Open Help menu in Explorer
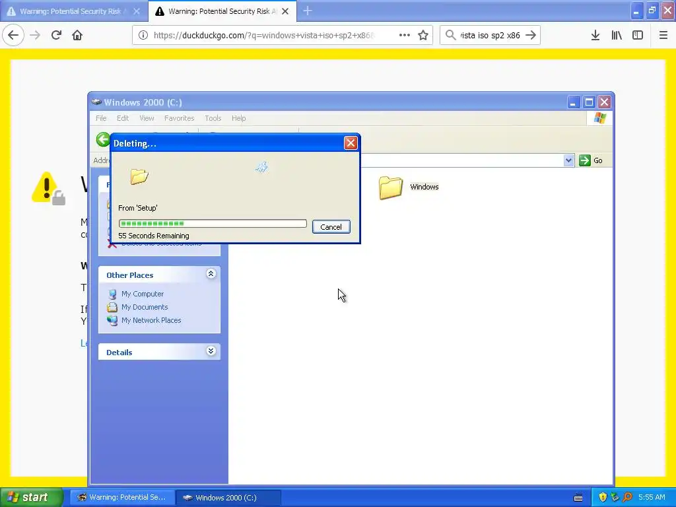Screen dimensions: 676x507 click(x=238, y=118)
